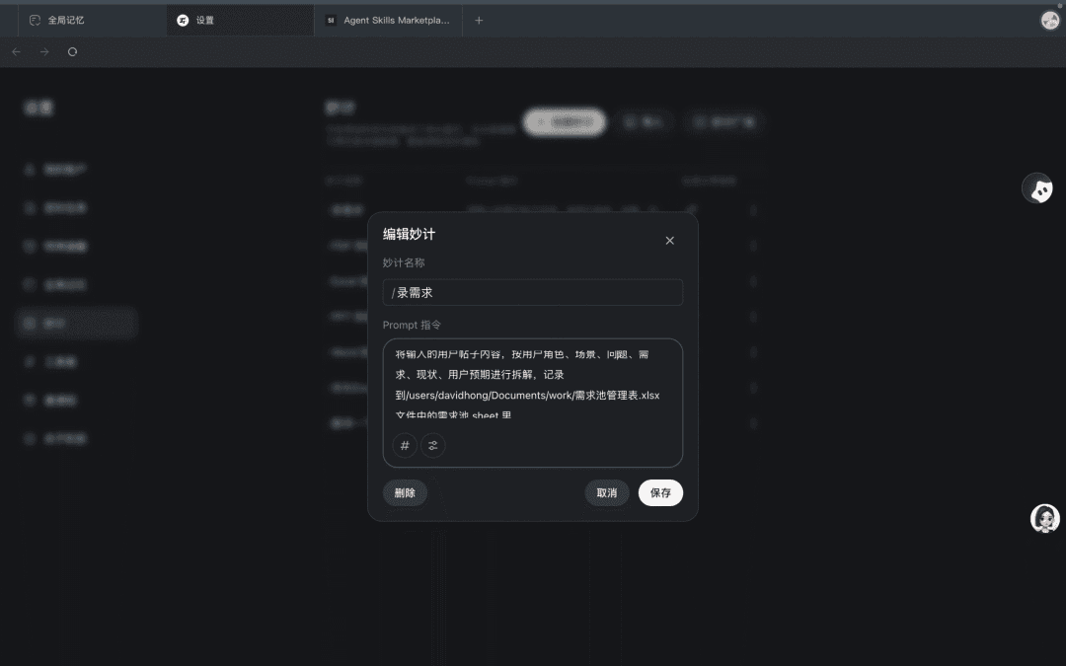Reload the current page

click(72, 51)
